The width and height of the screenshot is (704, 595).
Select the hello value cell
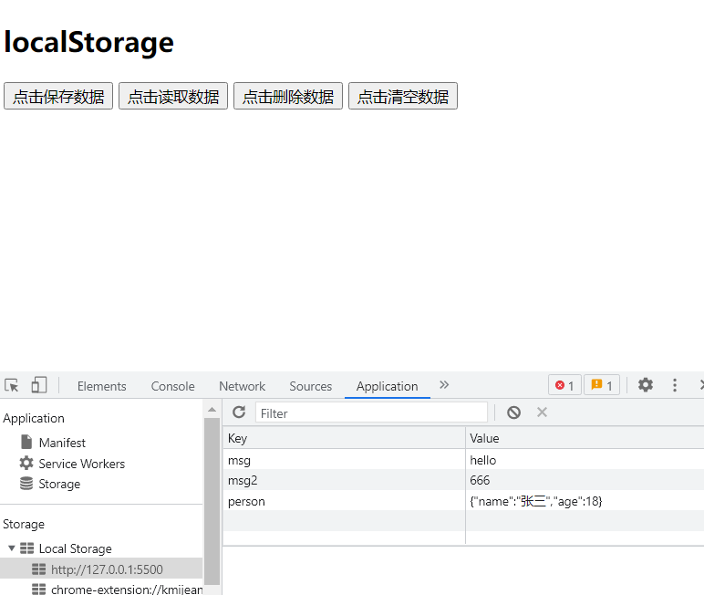point(585,460)
